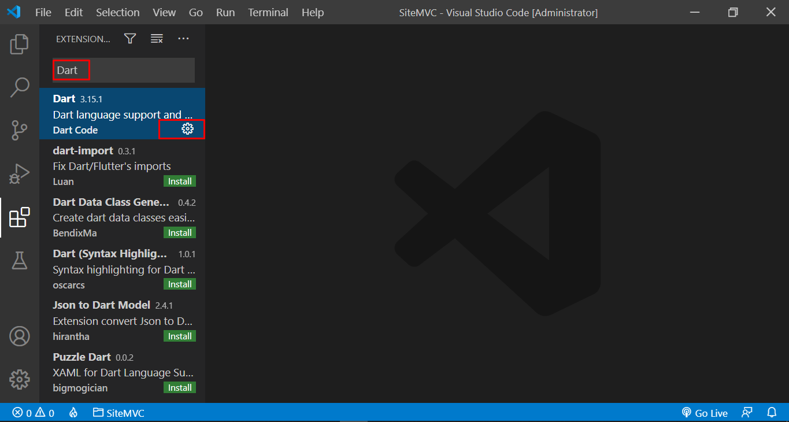Viewport: 789px width, 422px height.
Task: Open manage gear for Dart extension
Action: (x=187, y=129)
